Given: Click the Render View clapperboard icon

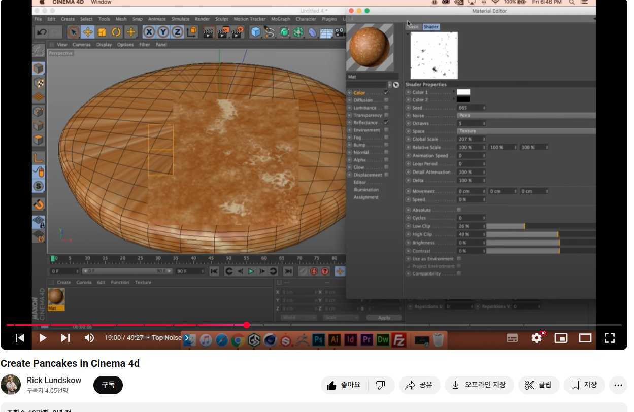Looking at the screenshot, I should pyautogui.click(x=209, y=32).
